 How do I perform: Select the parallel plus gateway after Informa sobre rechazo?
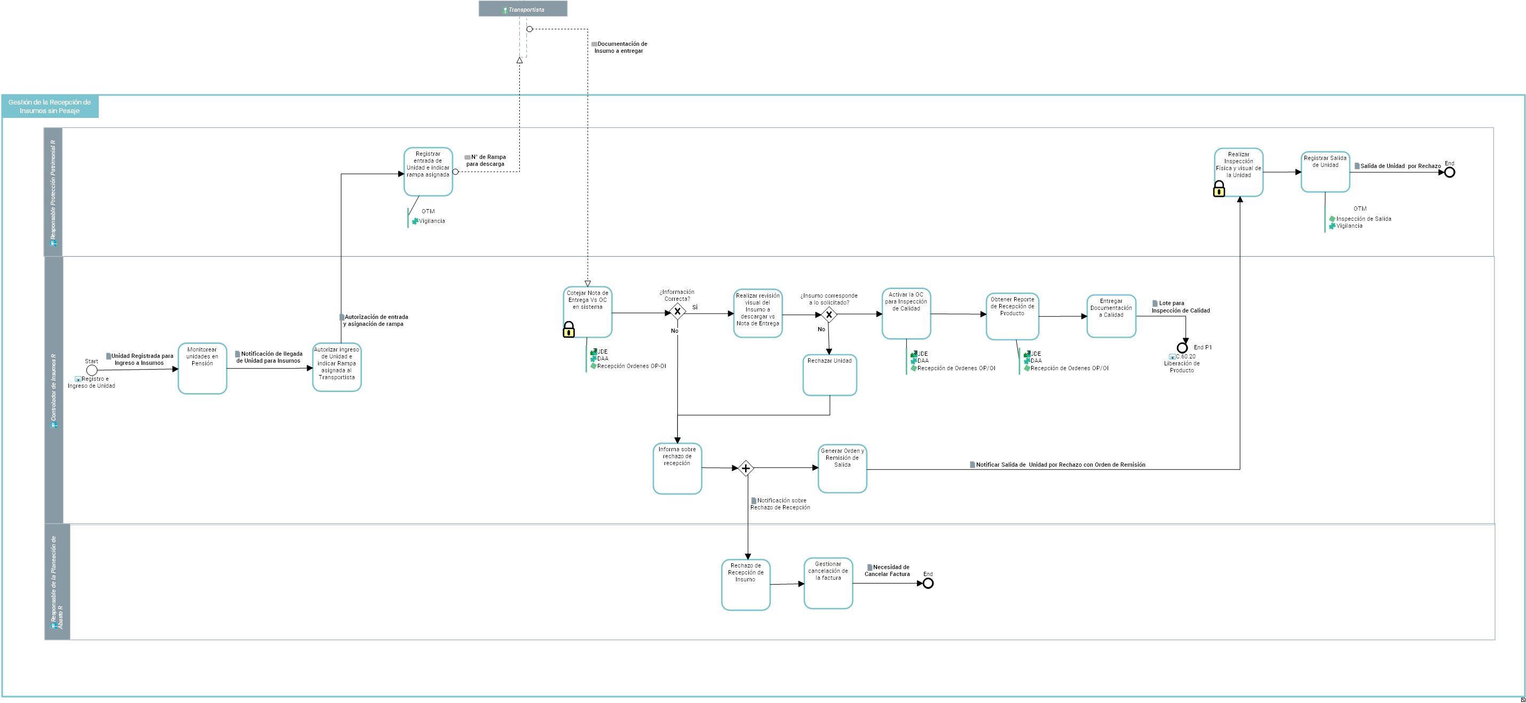tap(746, 469)
